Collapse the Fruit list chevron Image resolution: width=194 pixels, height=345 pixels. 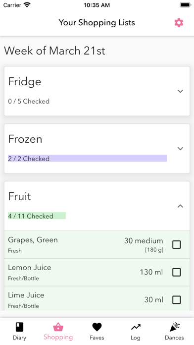click(x=180, y=206)
